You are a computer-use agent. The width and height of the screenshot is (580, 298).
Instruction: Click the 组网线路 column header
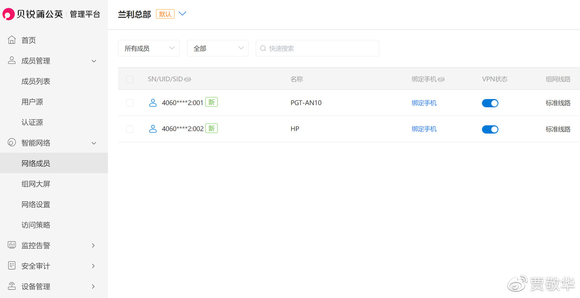point(558,79)
